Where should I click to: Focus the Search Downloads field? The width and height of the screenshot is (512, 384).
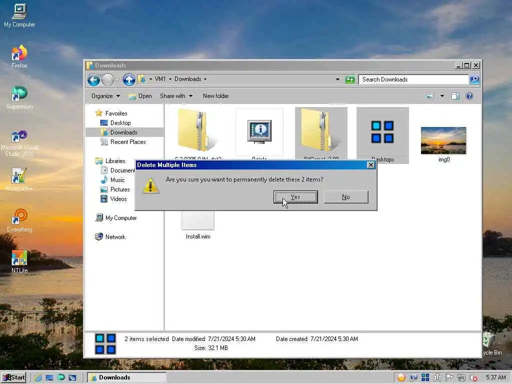click(x=413, y=79)
